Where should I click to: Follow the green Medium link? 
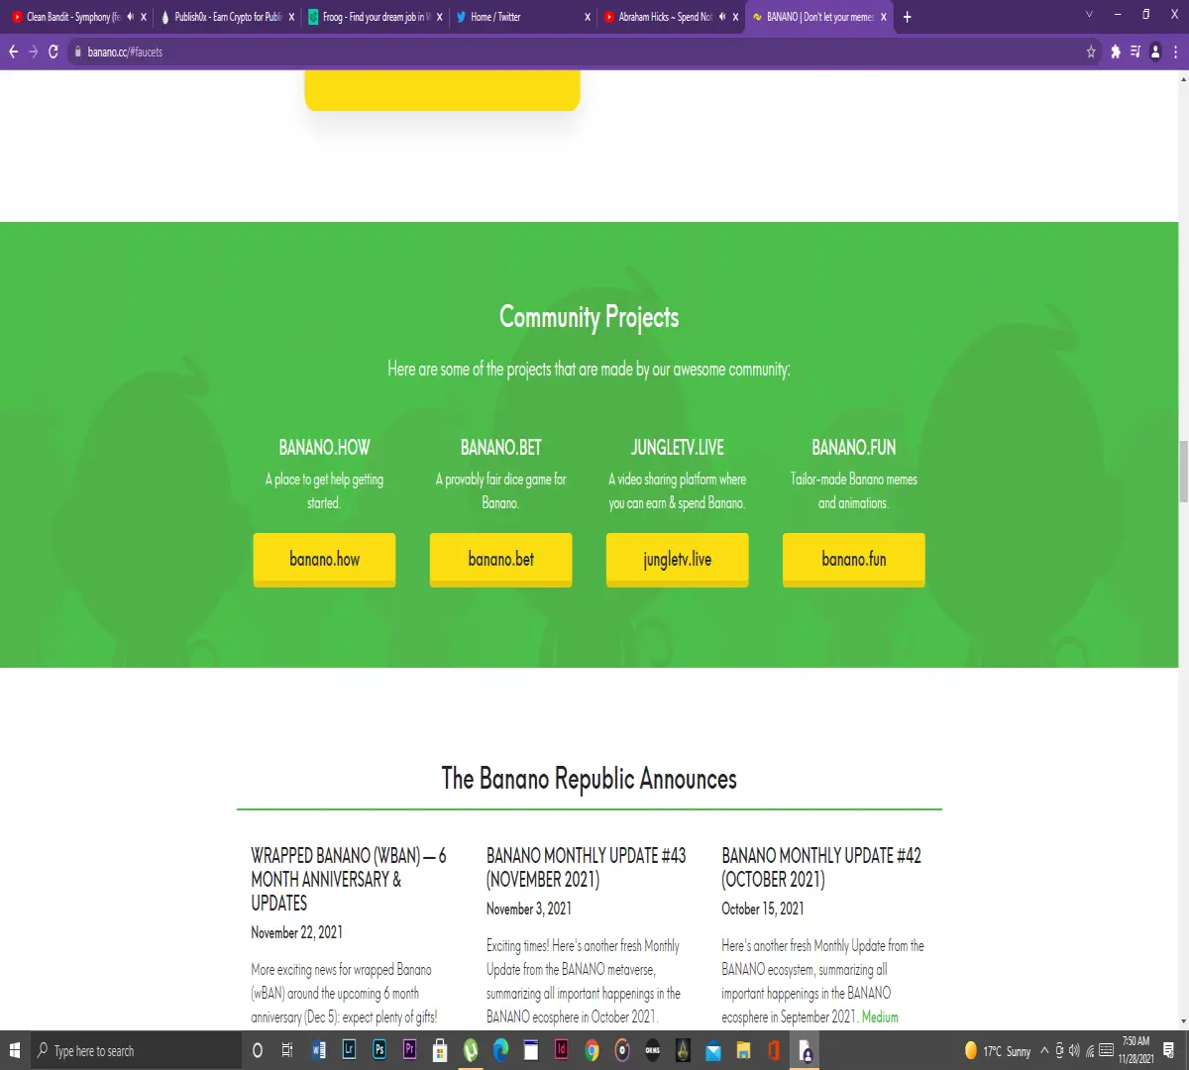(880, 1016)
